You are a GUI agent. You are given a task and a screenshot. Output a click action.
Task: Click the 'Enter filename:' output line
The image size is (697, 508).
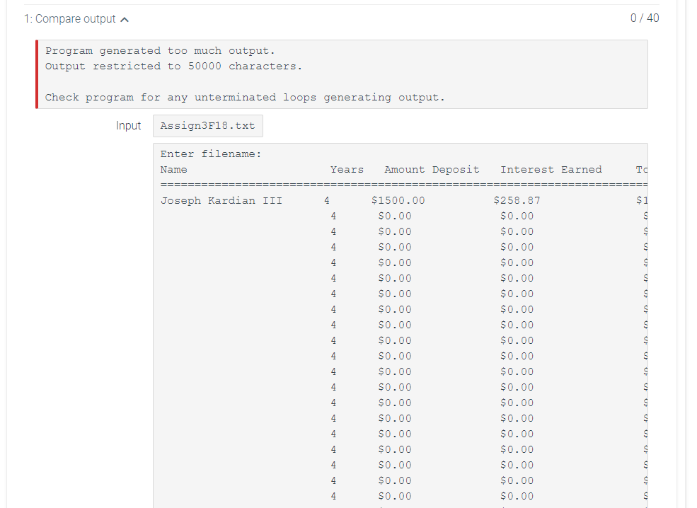pyautogui.click(x=211, y=154)
